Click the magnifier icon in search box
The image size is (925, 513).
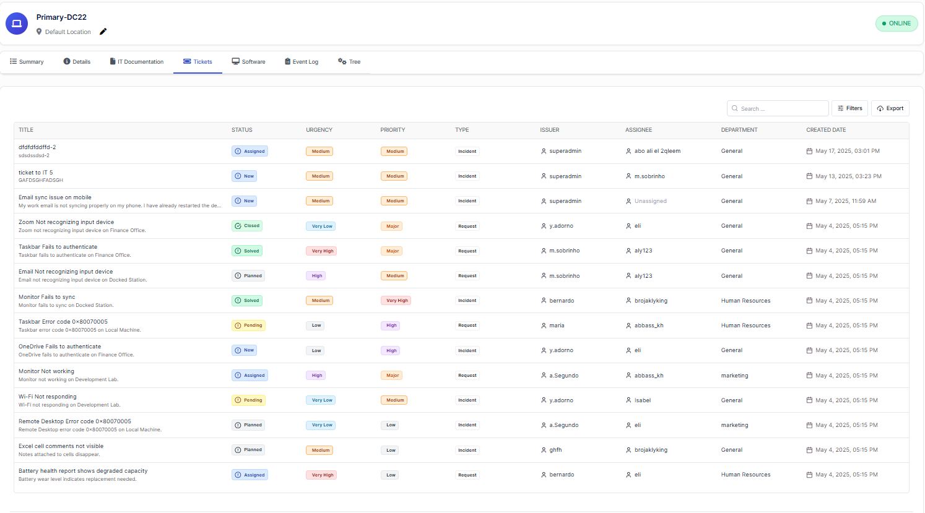pyautogui.click(x=735, y=108)
